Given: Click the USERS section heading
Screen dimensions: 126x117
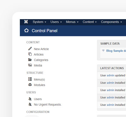Looking at the screenshot, I should (x=31, y=92).
